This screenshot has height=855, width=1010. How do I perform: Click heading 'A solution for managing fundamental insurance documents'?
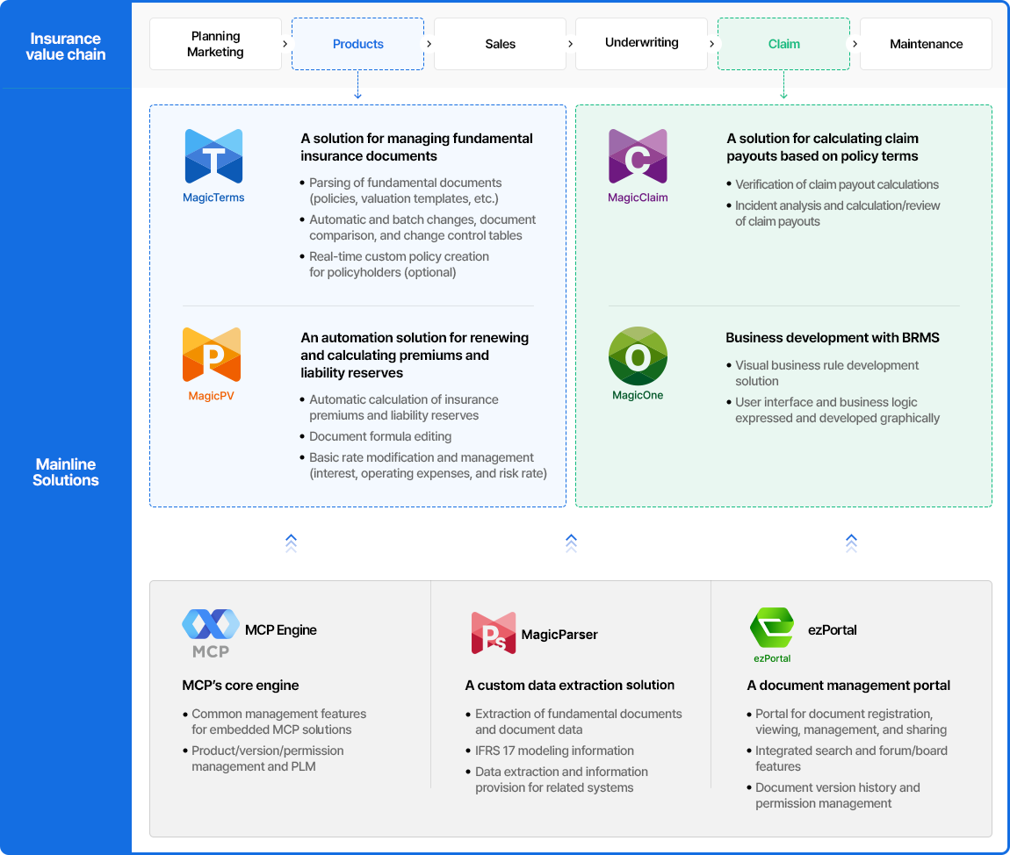point(417,147)
